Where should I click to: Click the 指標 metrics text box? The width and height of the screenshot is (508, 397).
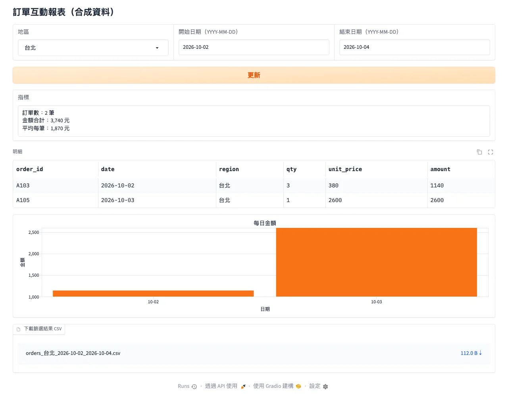[254, 121]
